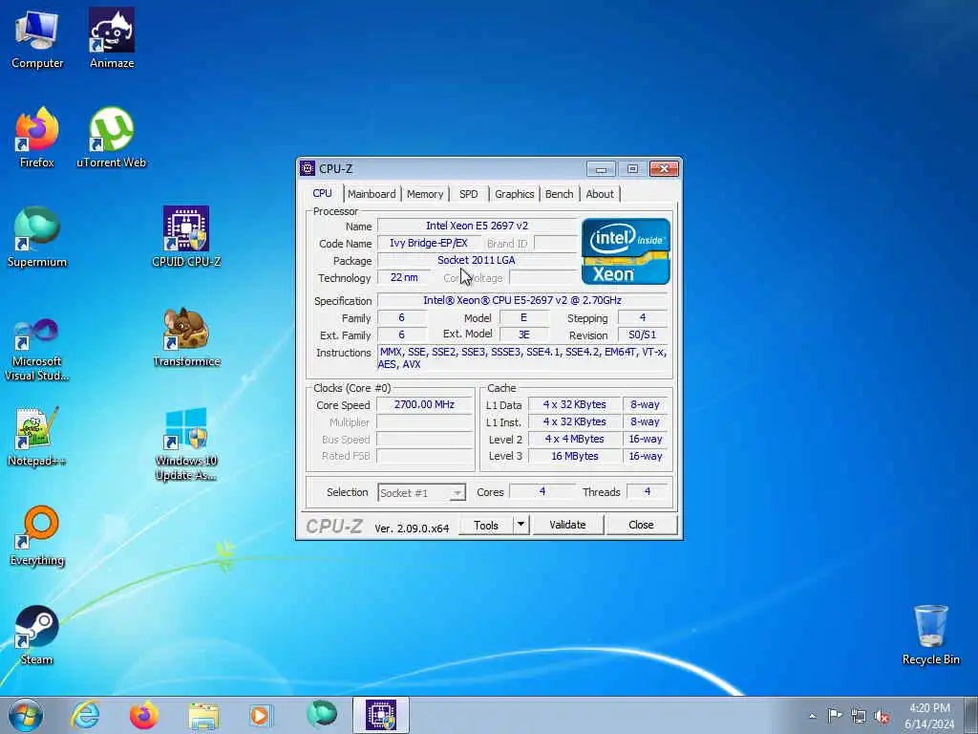
Task: Switch to the Bench tab
Action: click(559, 194)
